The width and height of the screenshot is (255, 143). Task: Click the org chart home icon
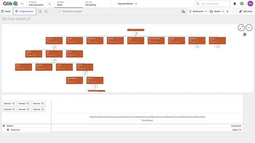click(x=245, y=35)
